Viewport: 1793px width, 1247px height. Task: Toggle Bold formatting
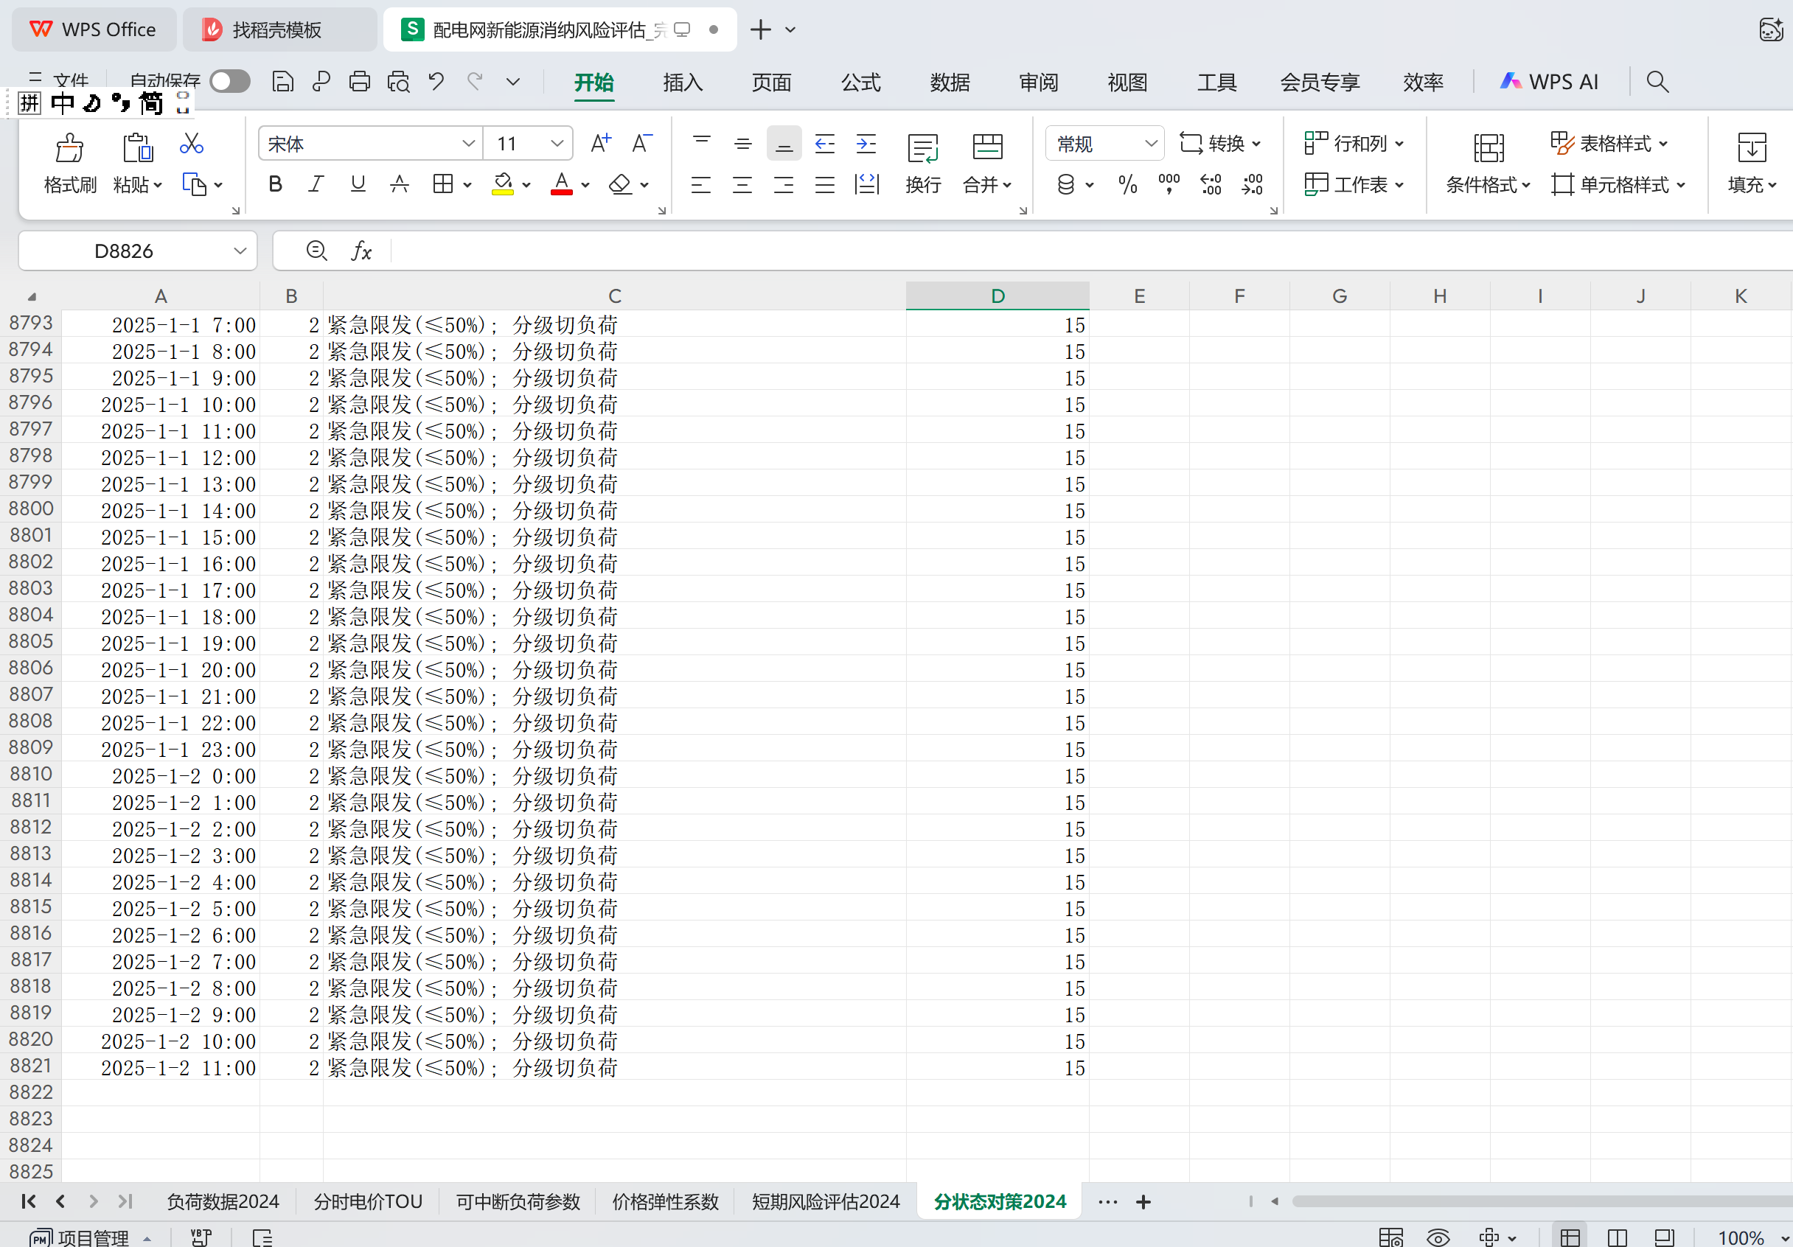[275, 184]
